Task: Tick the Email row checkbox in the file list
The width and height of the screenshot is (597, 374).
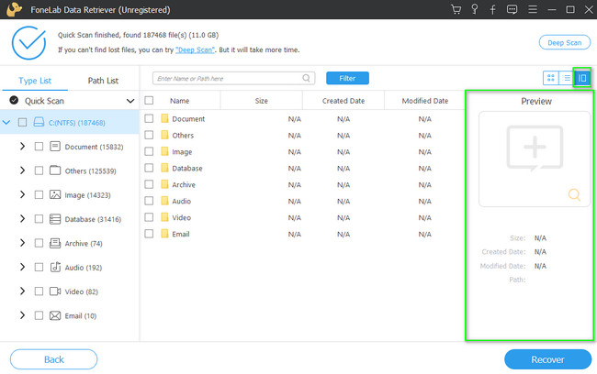Action: pyautogui.click(x=149, y=234)
